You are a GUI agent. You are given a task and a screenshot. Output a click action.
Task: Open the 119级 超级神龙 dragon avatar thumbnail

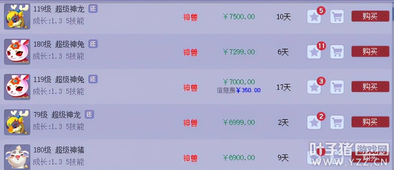point(17,17)
